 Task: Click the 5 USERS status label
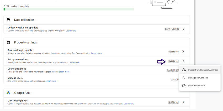coord(175,80)
